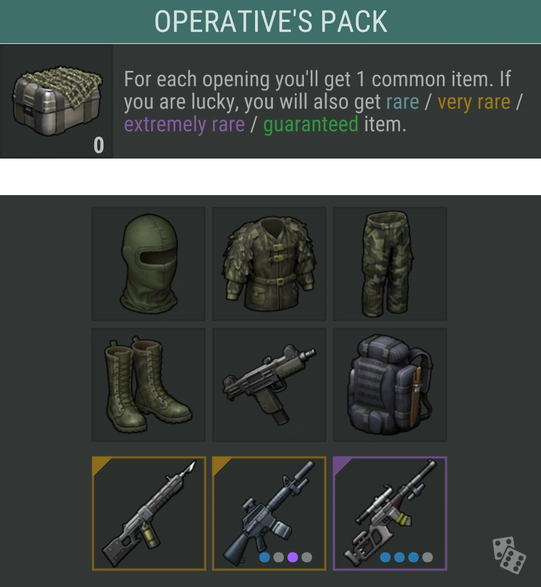Click the "extremely rare" purple text
Image resolution: width=541 pixels, height=587 pixels.
184,124
